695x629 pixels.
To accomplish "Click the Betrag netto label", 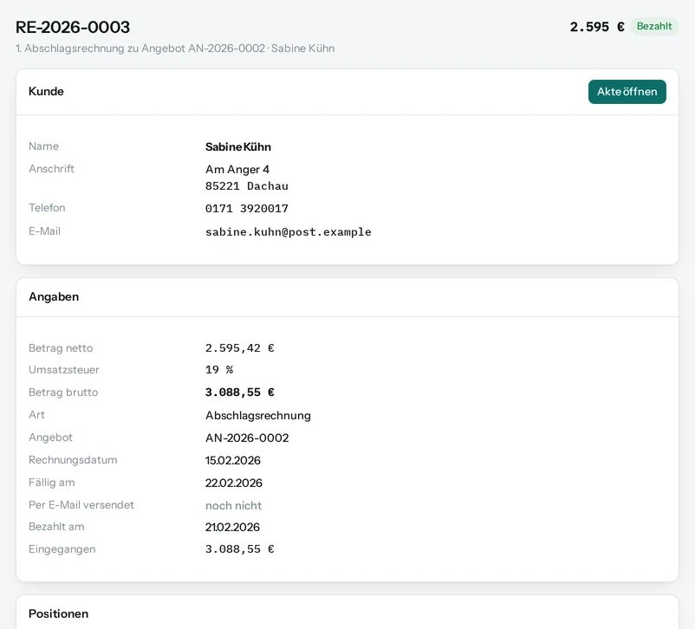I will coord(61,348).
